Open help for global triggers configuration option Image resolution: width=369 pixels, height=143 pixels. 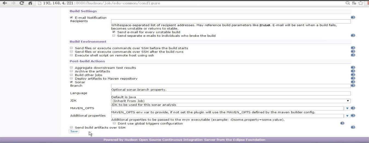click(x=342, y=123)
